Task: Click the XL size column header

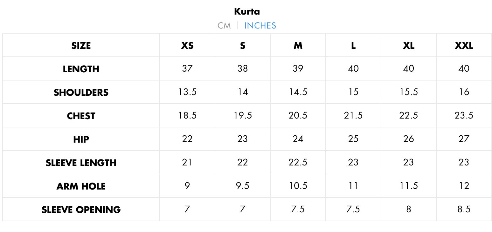Action: tap(409, 46)
